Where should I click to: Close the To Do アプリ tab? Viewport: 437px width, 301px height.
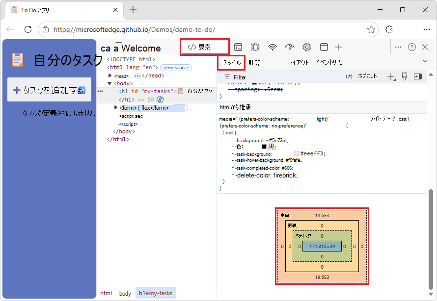[x=115, y=10]
